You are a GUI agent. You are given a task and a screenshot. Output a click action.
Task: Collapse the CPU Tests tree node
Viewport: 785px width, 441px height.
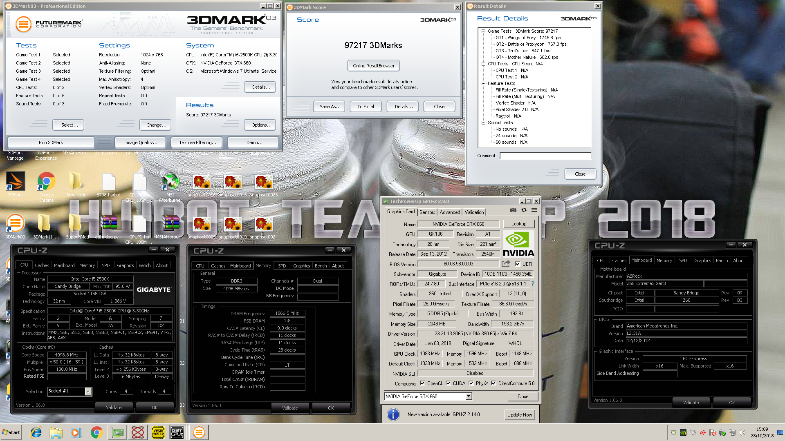pos(483,64)
